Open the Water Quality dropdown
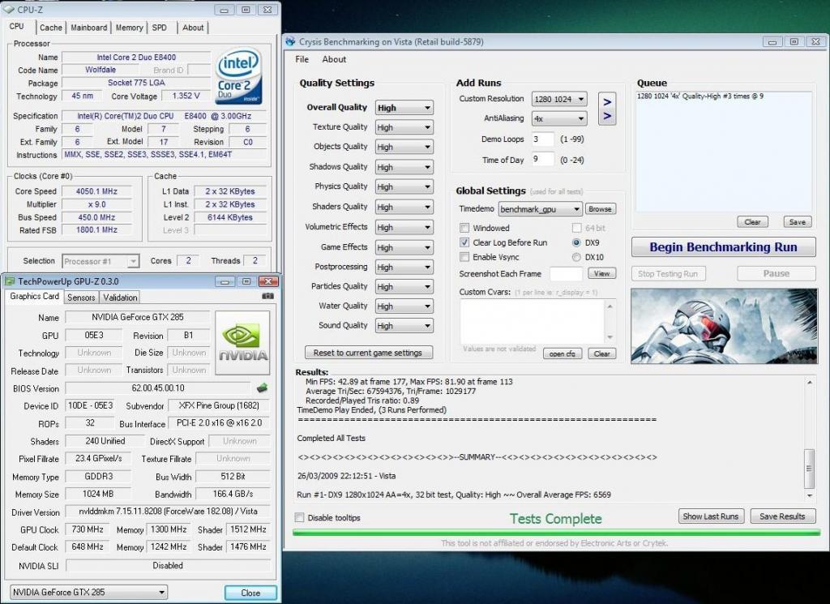 point(404,306)
